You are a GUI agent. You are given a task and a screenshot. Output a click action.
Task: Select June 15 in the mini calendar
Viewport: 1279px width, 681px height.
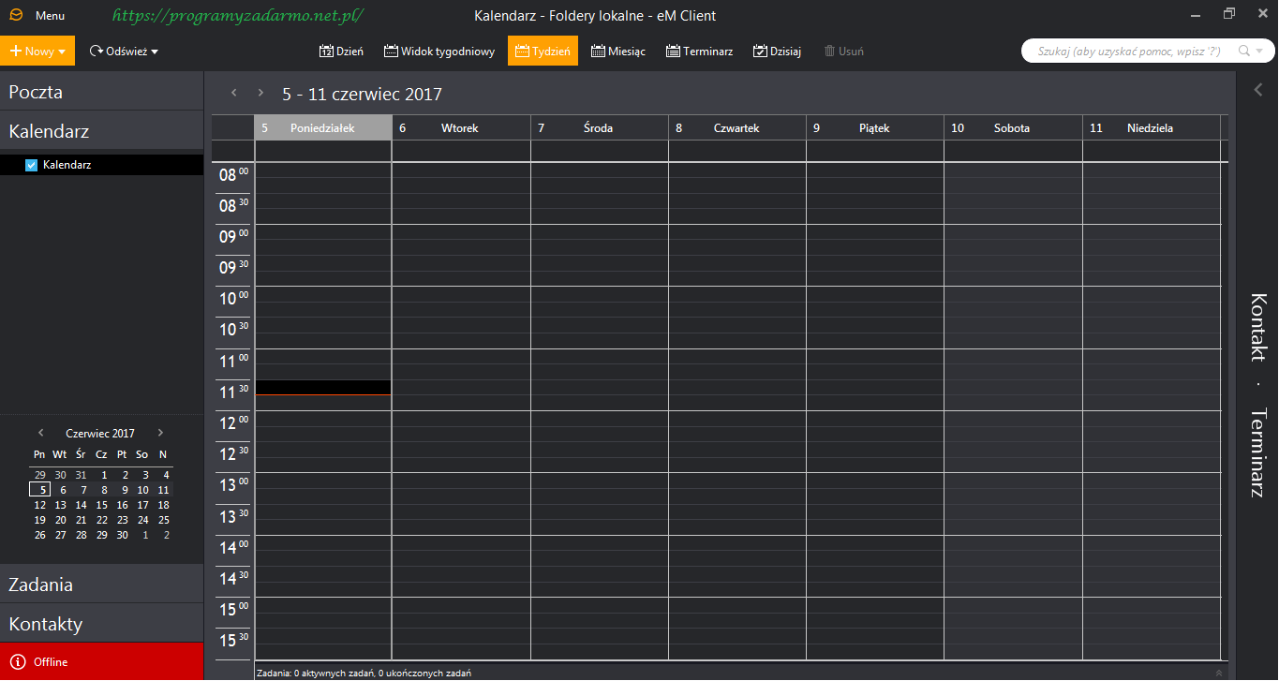102,505
